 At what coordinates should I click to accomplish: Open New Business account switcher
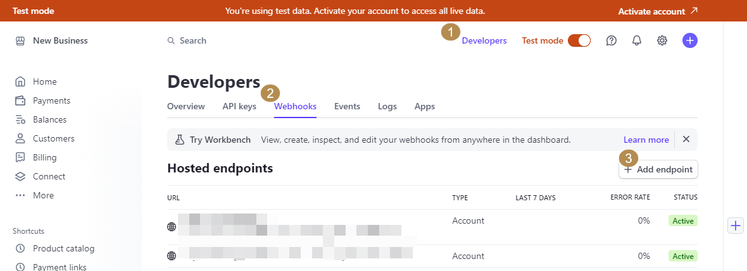(x=60, y=40)
